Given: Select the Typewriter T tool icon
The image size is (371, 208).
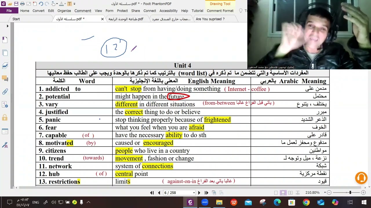Looking at the screenshot, I should pos(70,4).
